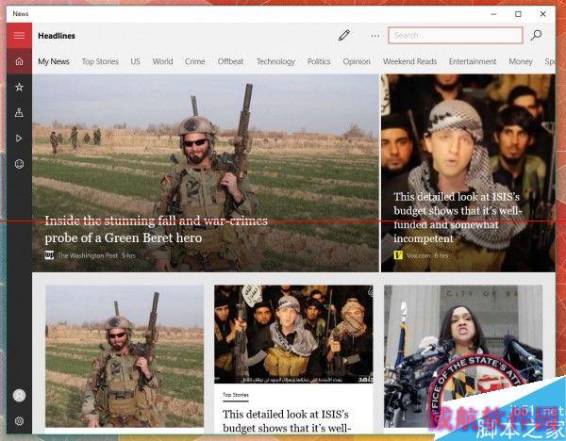Open the World tab

point(162,61)
